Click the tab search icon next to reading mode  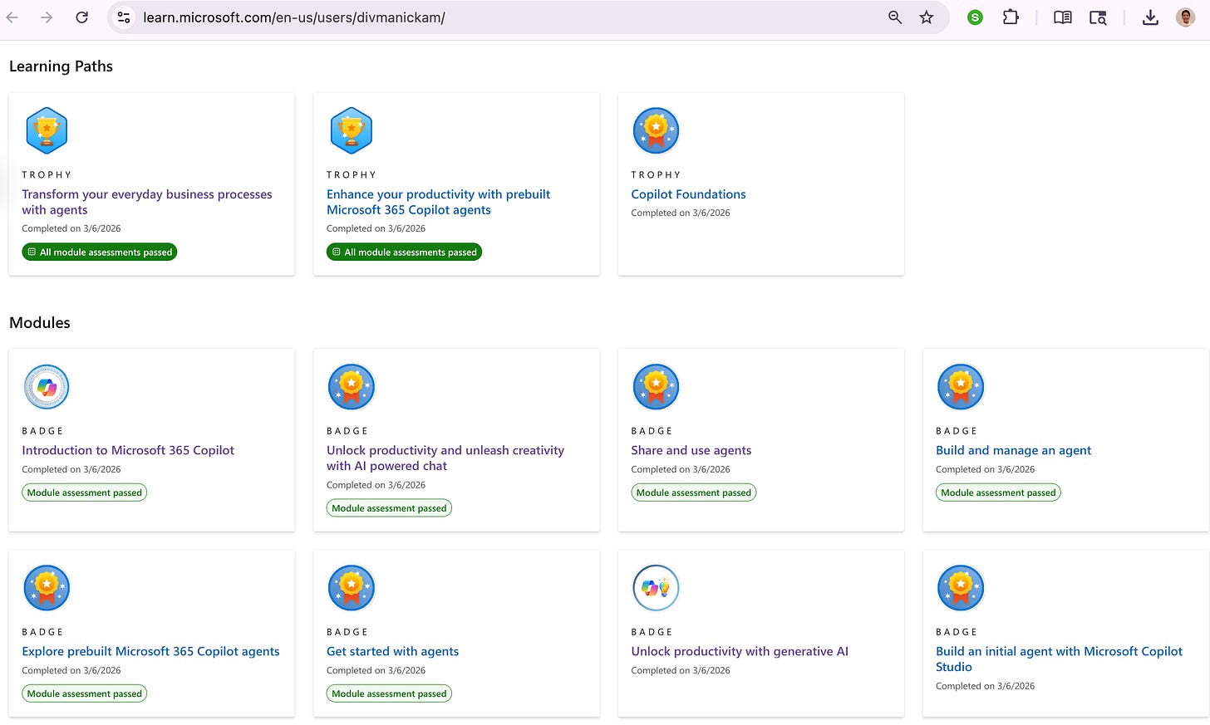(x=1098, y=17)
